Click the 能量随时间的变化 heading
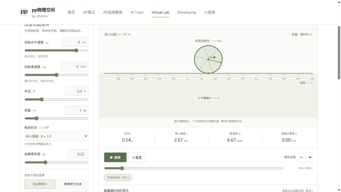This screenshot has height=192, width=341. [116, 191]
